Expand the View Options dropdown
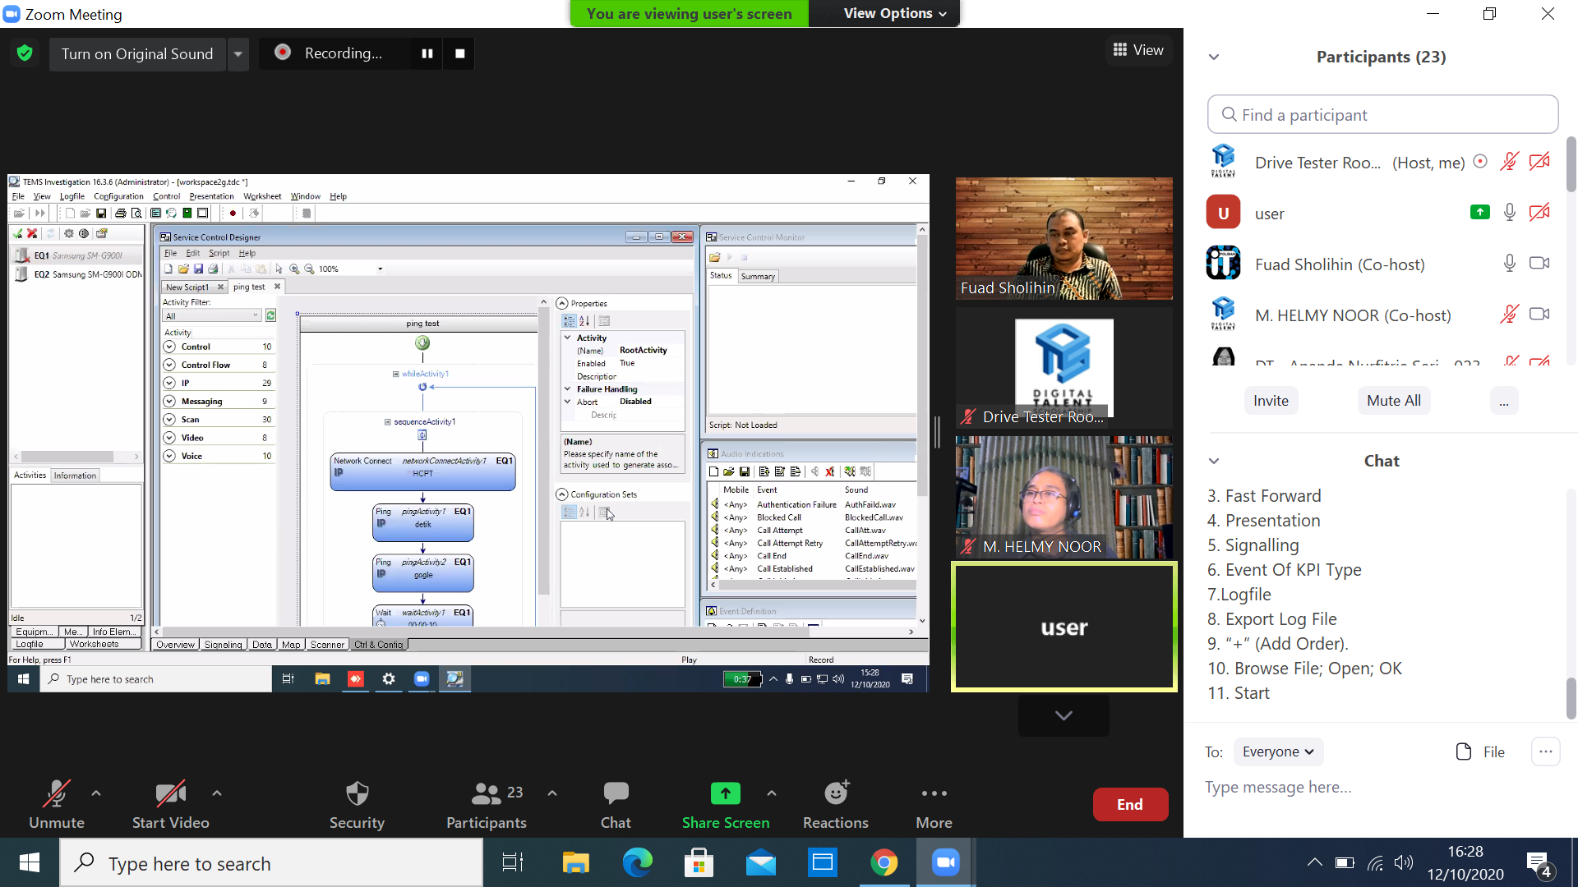 point(895,13)
